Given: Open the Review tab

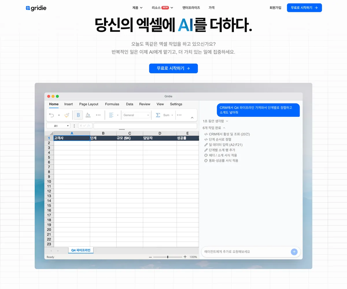Looking at the screenshot, I should tap(145, 104).
